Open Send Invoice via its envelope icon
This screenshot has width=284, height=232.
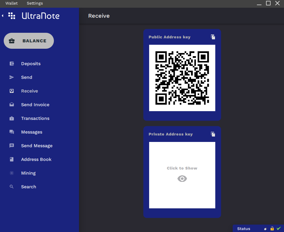[12, 105]
